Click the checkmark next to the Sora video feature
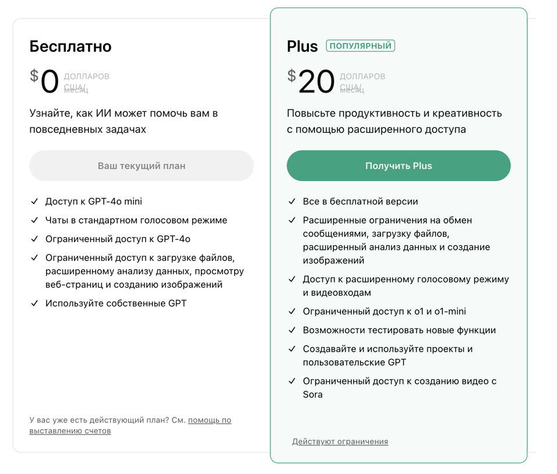The image size is (557, 474). [x=292, y=381]
